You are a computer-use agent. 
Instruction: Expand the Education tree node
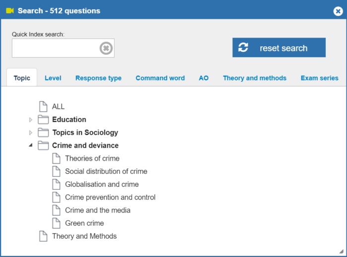click(x=31, y=120)
